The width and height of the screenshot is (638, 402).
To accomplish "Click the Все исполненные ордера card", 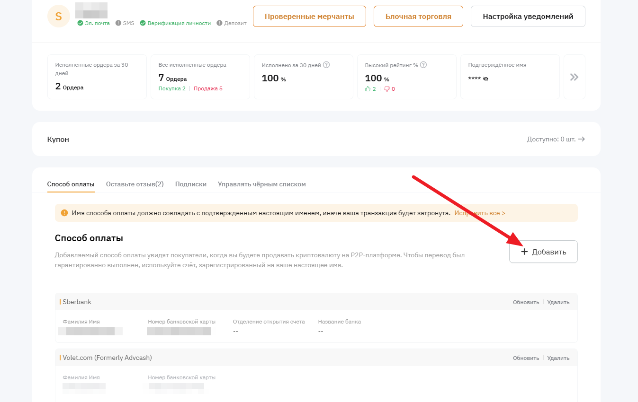I will click(200, 77).
